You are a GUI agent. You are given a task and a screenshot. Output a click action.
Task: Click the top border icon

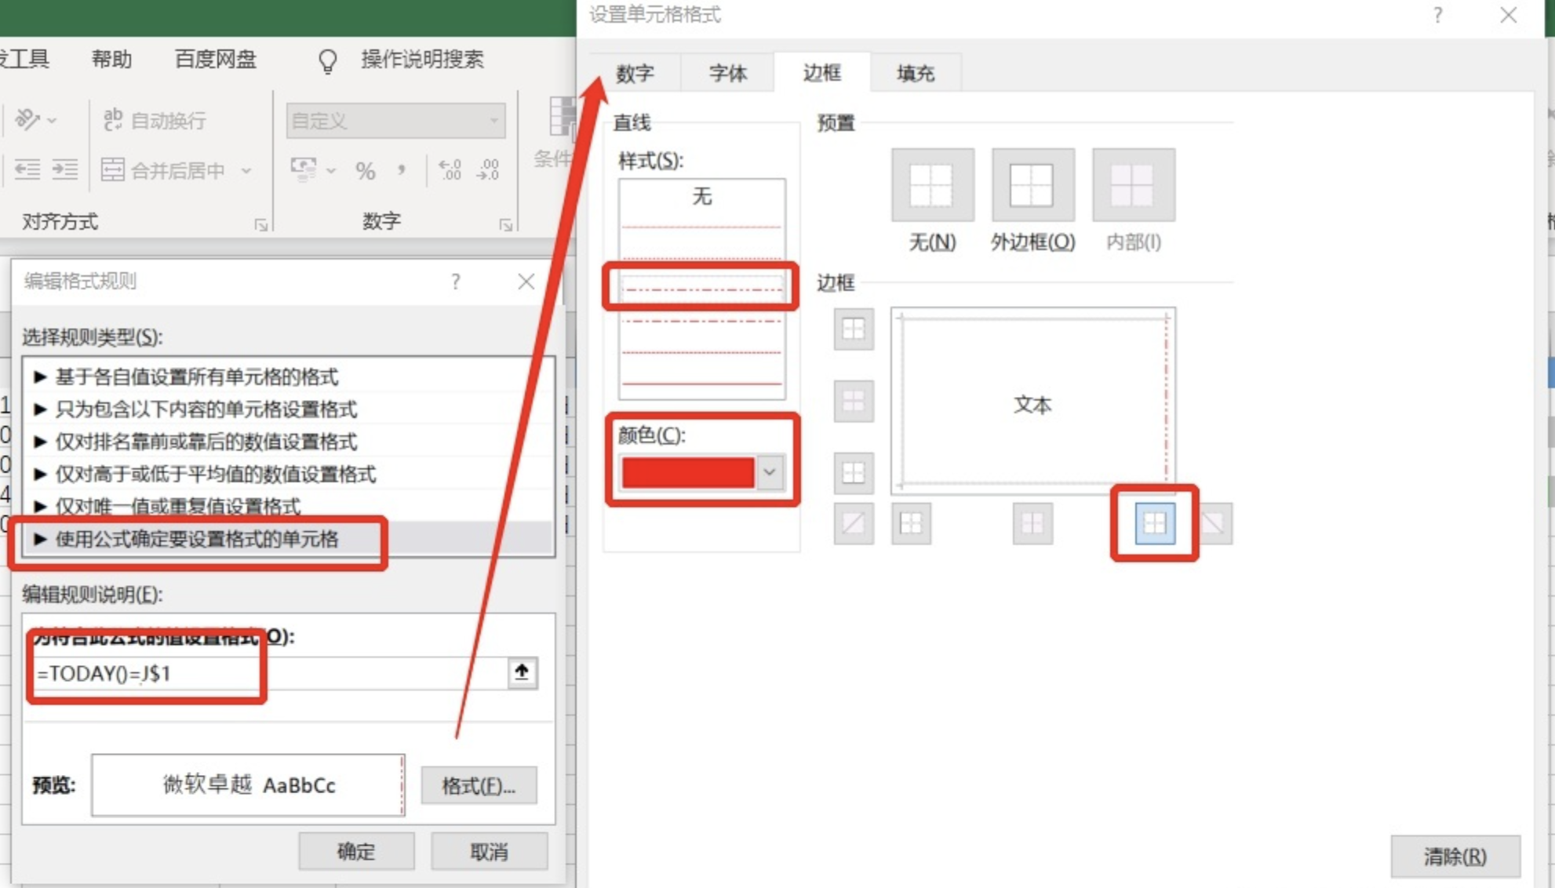click(854, 329)
